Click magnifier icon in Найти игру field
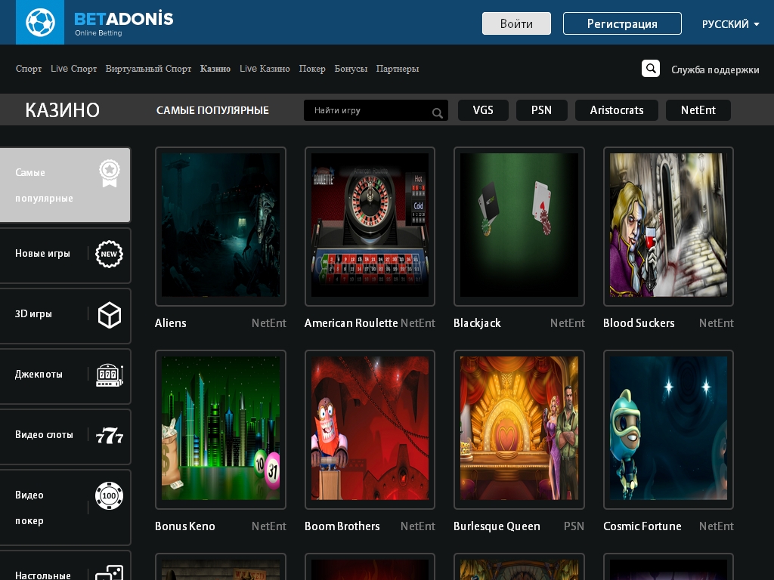This screenshot has height=580, width=774. (437, 113)
